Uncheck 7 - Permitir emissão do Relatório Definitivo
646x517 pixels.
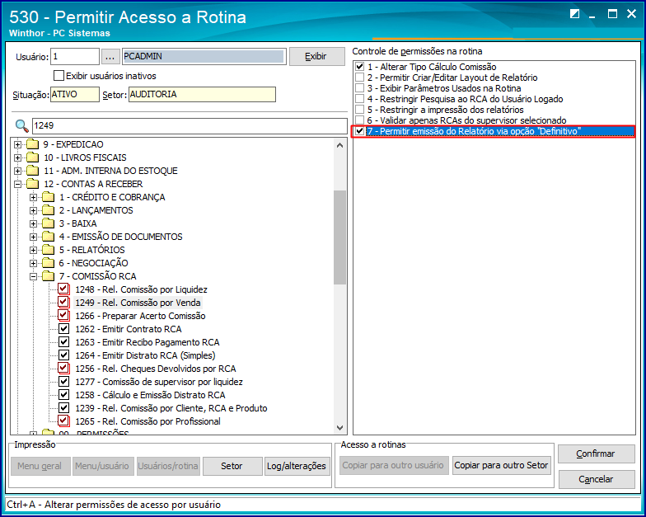coord(360,131)
